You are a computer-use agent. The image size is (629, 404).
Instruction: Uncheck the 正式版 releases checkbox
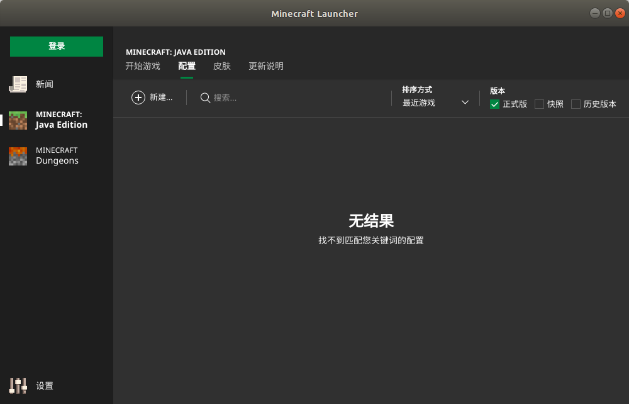point(494,104)
